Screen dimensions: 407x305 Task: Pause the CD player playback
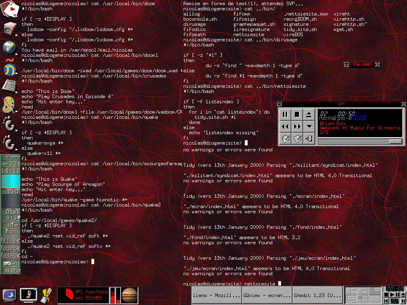tap(285, 115)
